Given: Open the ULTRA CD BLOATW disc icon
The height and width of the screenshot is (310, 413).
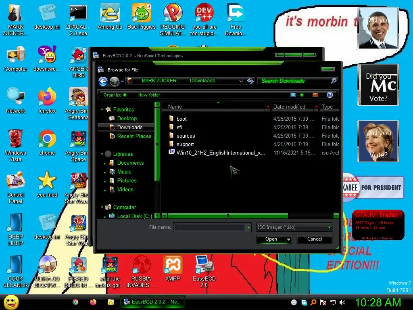Looking at the screenshot, I should 47,272.
